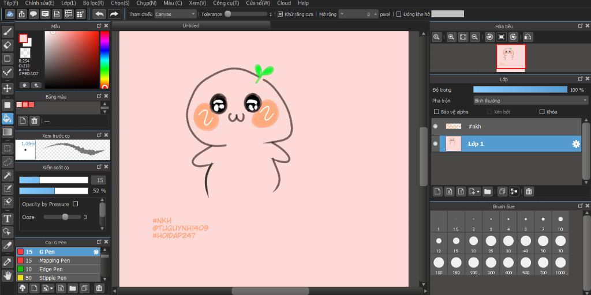Click the Tolerance slider handle
591x295 pixels.
tap(227, 14)
